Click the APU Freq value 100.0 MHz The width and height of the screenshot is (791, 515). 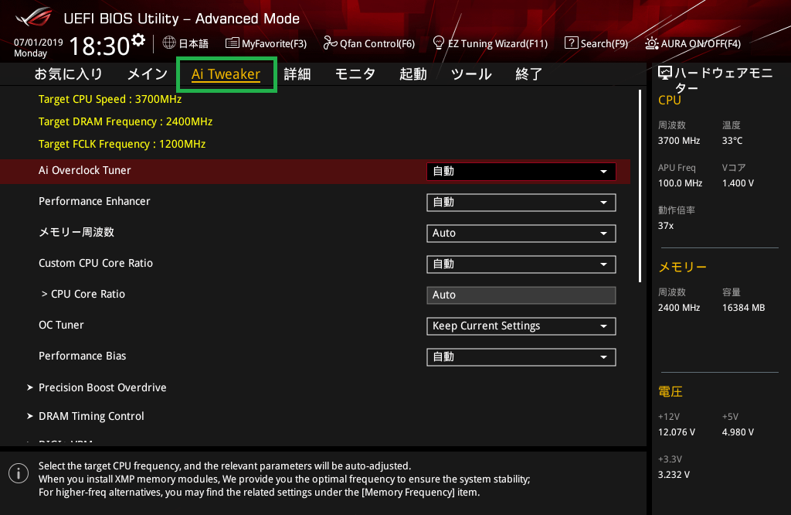point(680,183)
